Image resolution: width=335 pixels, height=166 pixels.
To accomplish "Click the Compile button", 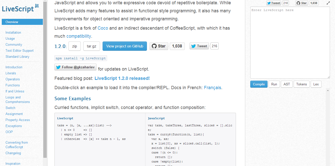I will point(259,84).
